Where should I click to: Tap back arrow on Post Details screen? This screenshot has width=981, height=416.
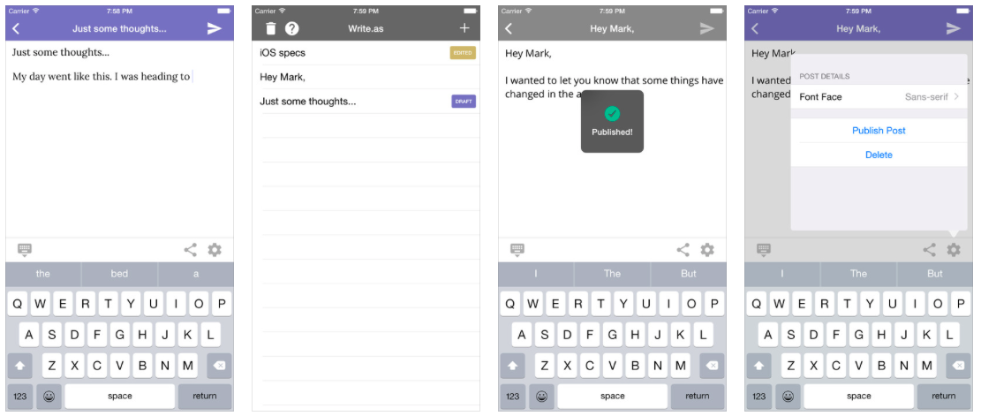pyautogui.click(x=755, y=28)
